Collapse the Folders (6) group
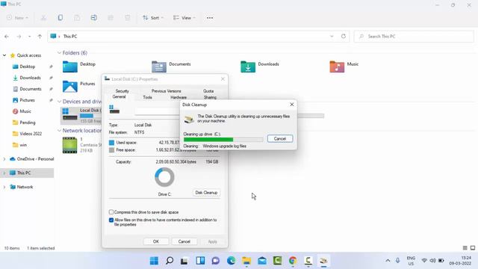This screenshot has width=478, height=269. [x=59, y=53]
